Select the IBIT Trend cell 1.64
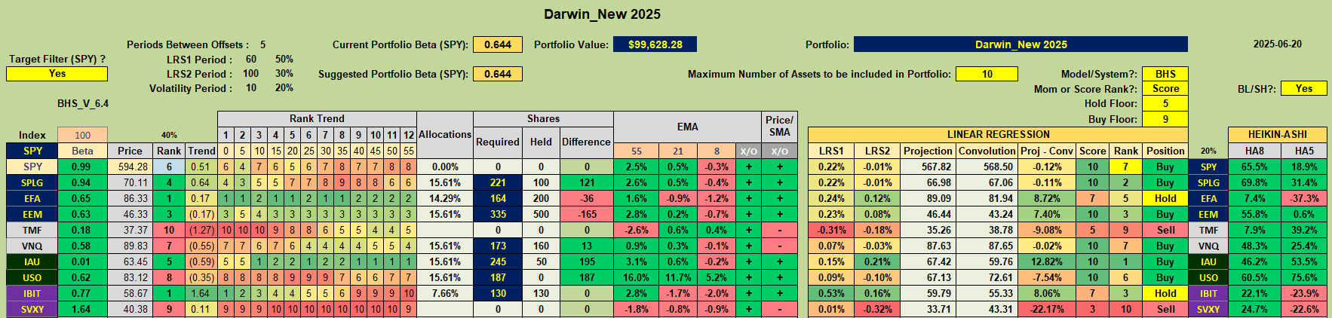 [201, 293]
